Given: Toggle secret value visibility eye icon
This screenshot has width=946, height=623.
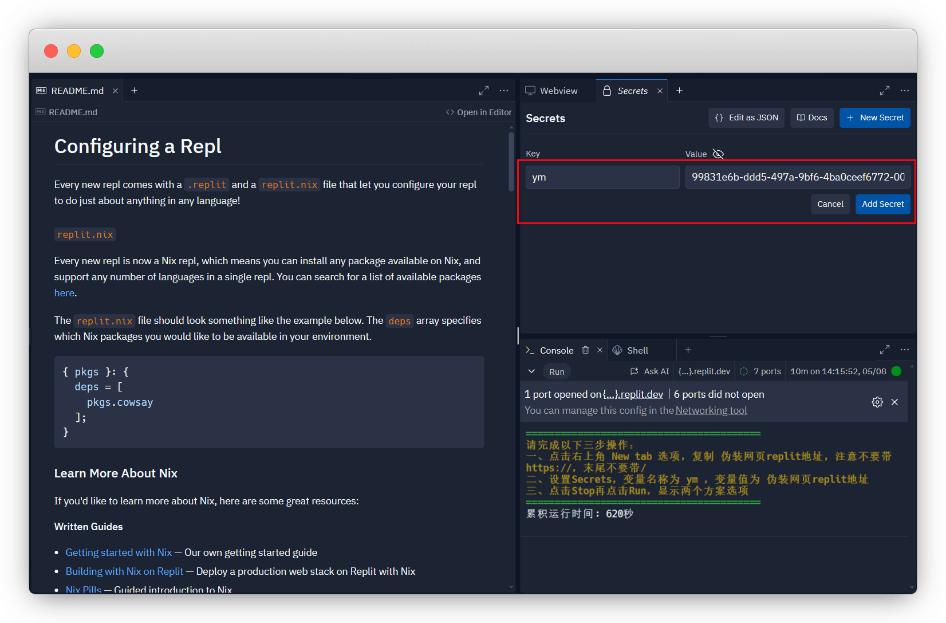Looking at the screenshot, I should click(718, 154).
